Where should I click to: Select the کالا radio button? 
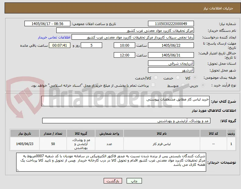click(x=195, y=78)
